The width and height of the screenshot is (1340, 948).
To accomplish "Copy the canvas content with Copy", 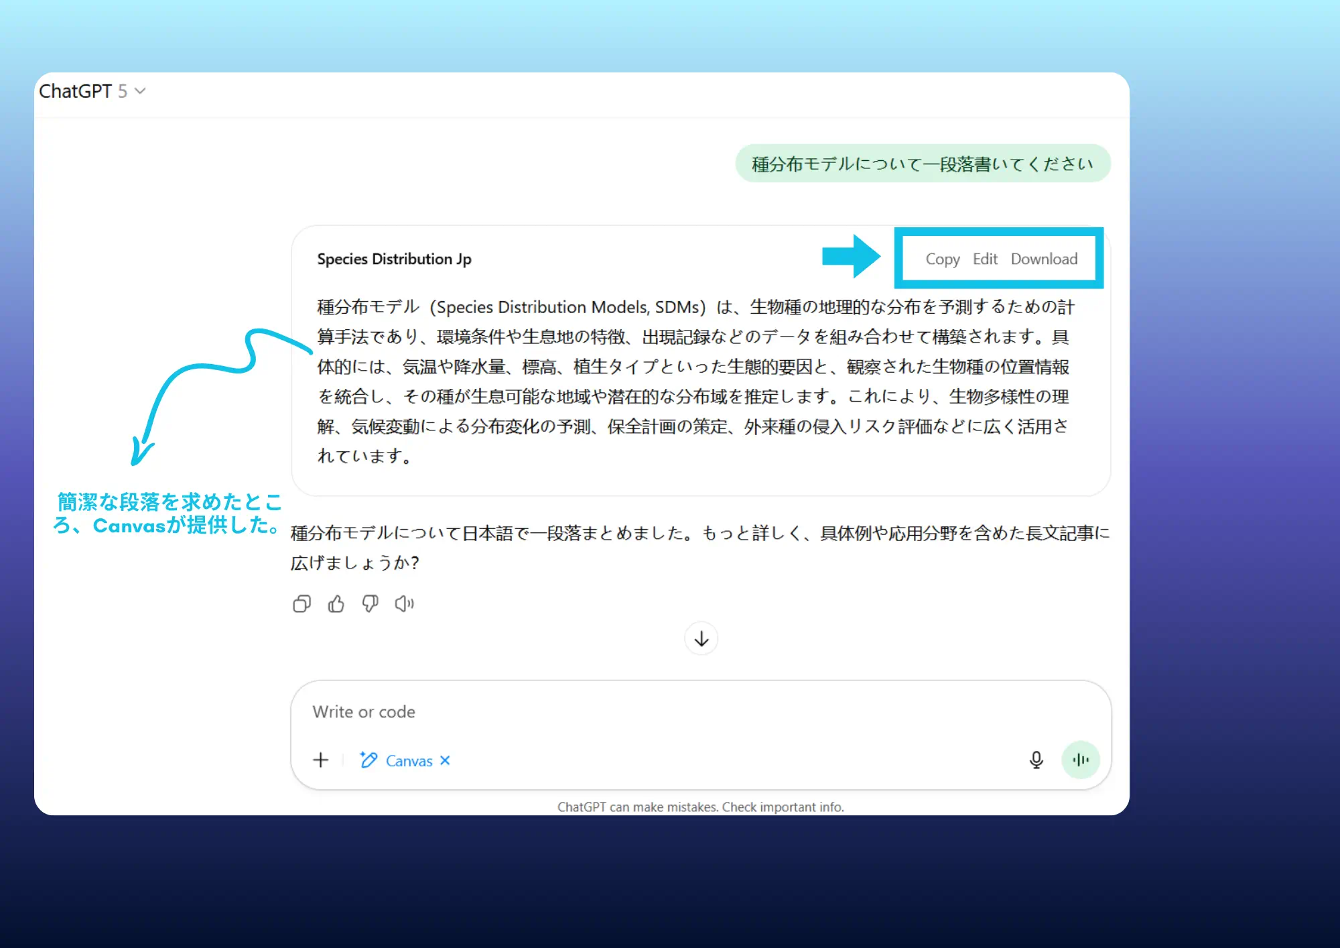I will [943, 259].
